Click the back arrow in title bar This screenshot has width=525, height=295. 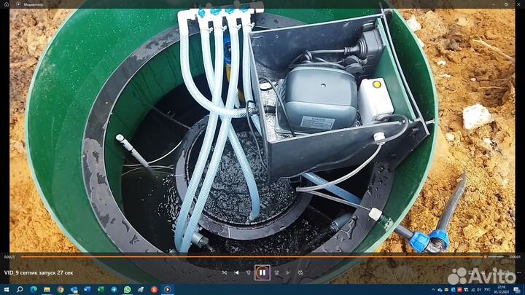pyautogui.click(x=7, y=4)
